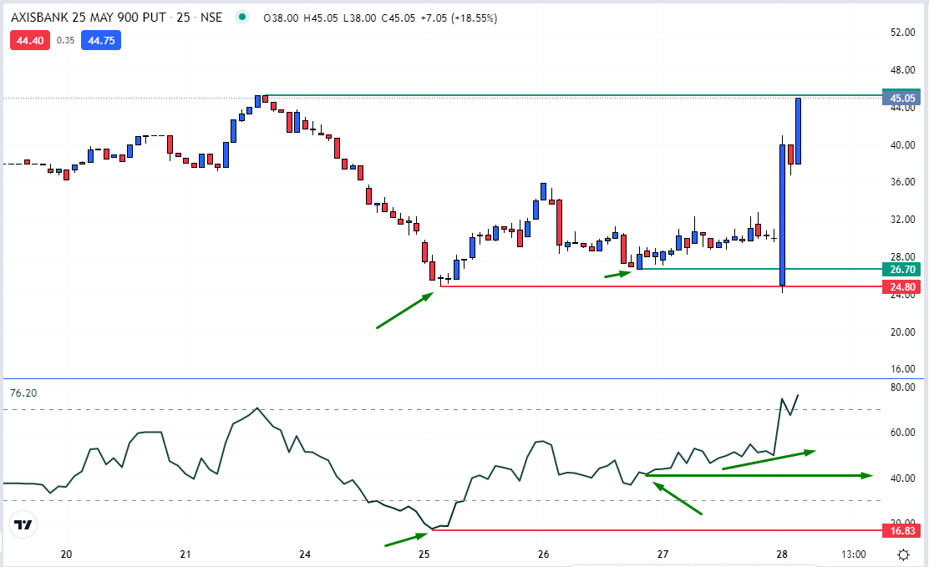929x567 pixels.
Task: Click the 76.20 indicator value
Action: click(23, 392)
